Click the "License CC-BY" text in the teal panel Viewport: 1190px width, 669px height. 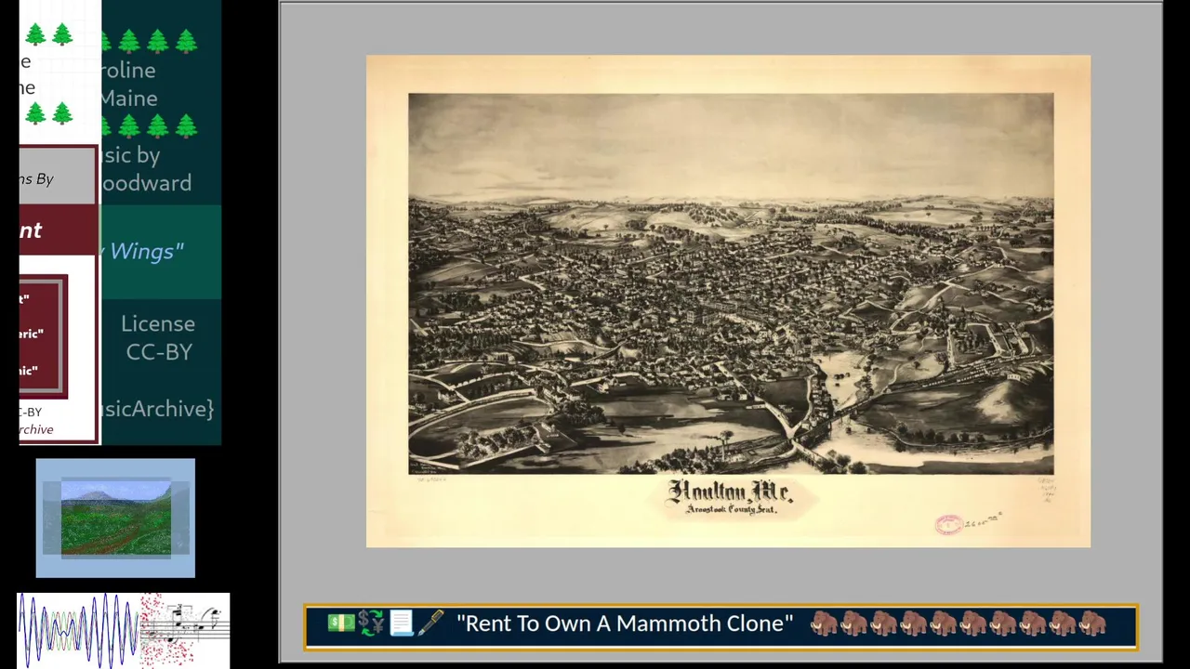coord(158,337)
